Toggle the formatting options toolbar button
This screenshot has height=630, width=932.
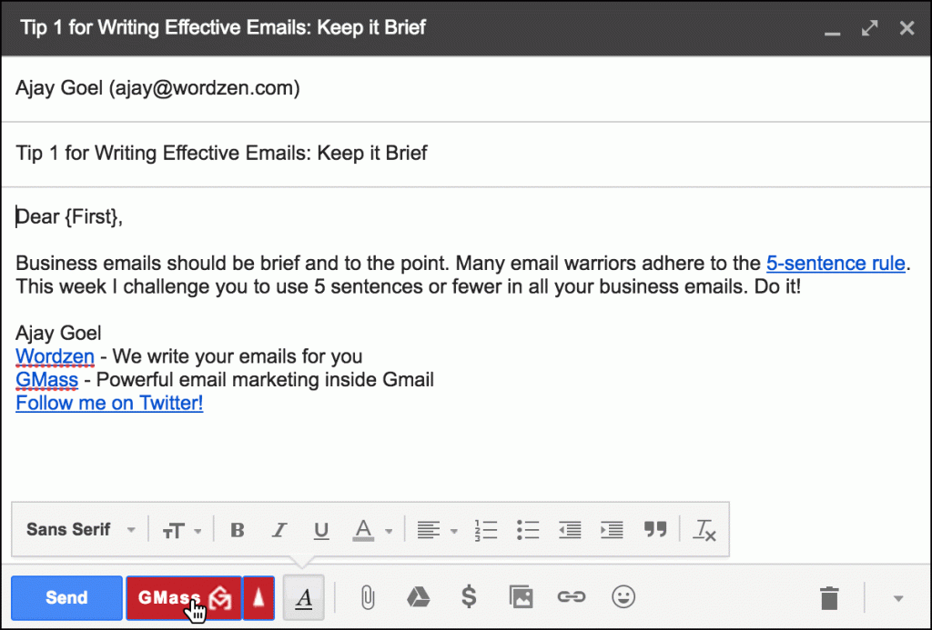point(305,597)
